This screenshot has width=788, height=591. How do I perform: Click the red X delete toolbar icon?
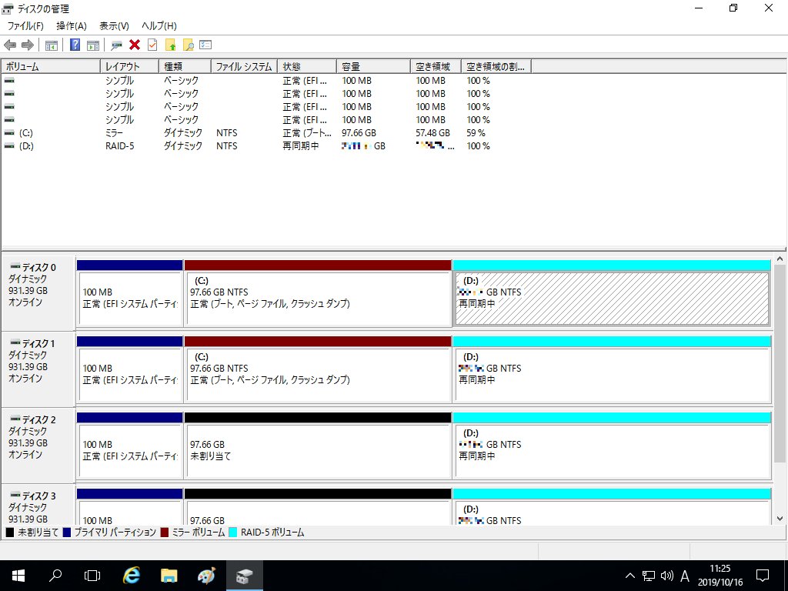[134, 45]
